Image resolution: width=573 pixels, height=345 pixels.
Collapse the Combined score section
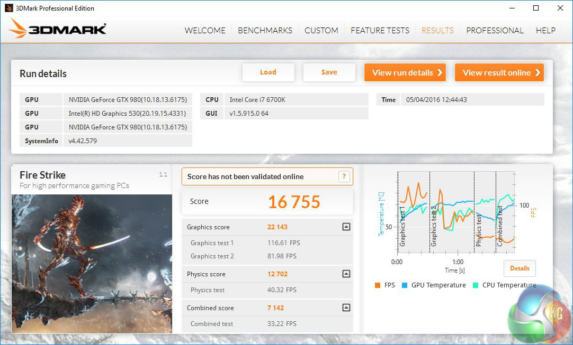346,307
